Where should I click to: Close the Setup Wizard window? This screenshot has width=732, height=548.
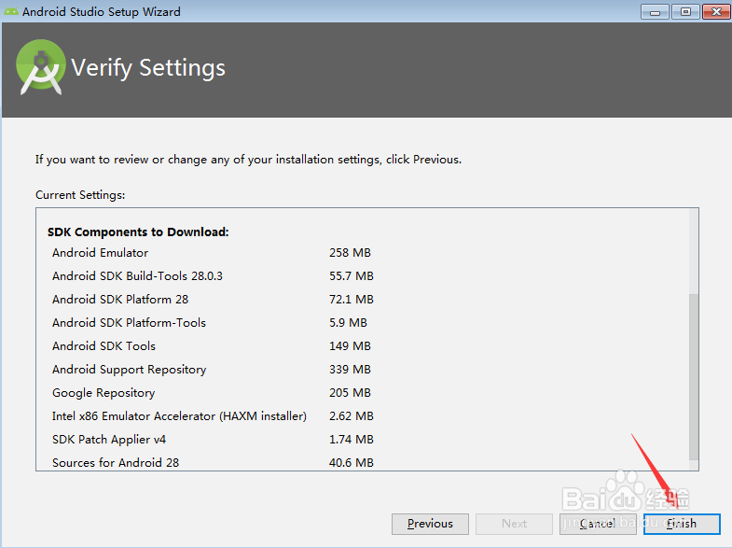716,12
